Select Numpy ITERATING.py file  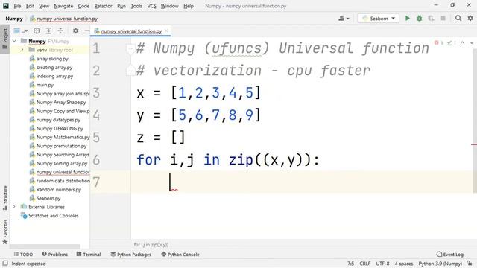click(60, 129)
